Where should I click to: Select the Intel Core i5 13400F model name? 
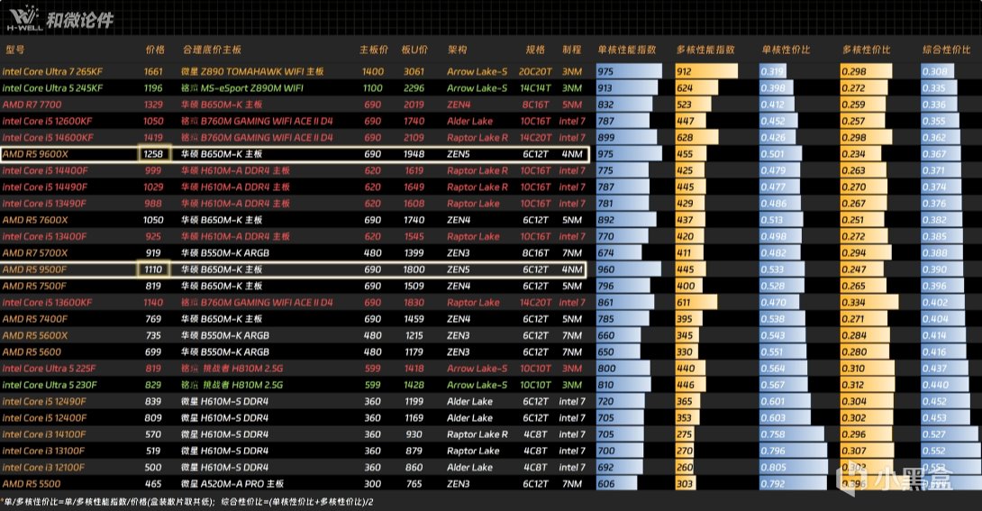(44, 237)
